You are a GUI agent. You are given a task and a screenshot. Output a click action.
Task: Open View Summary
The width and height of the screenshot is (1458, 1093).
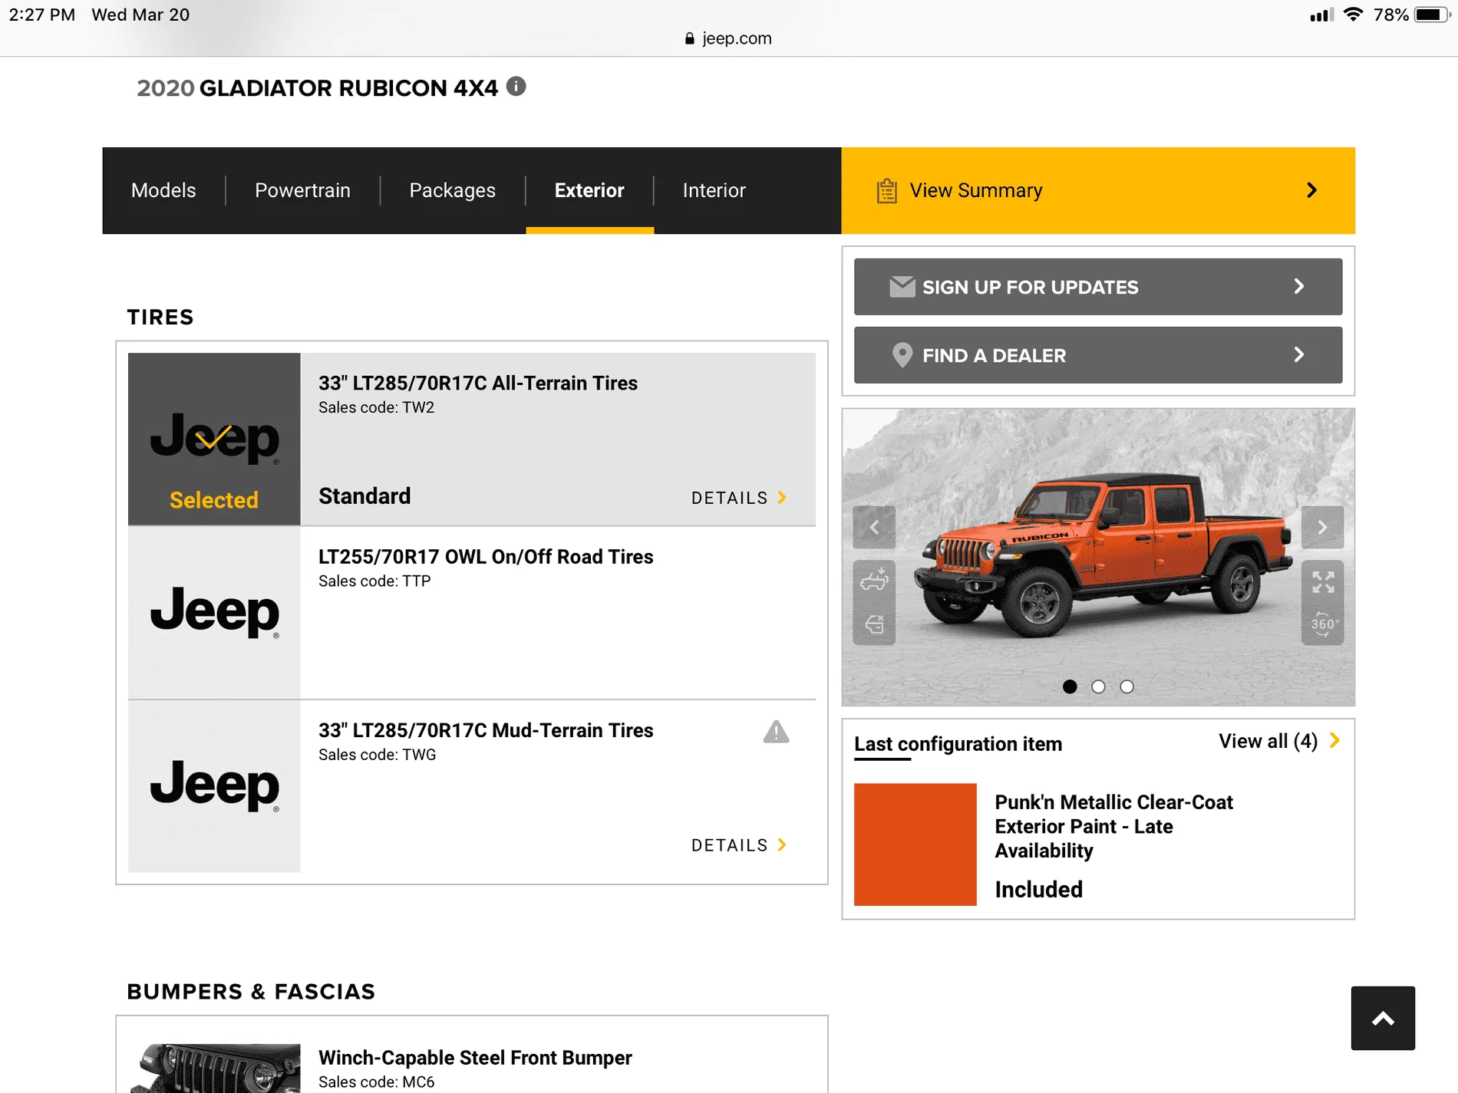tap(1098, 190)
